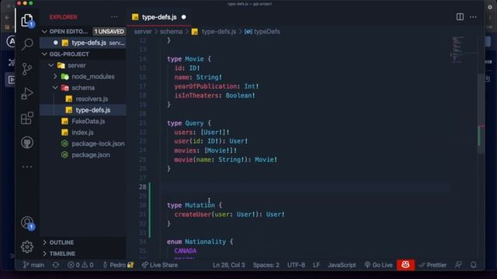Click type-defs.js breadcrumb segment

214,32
